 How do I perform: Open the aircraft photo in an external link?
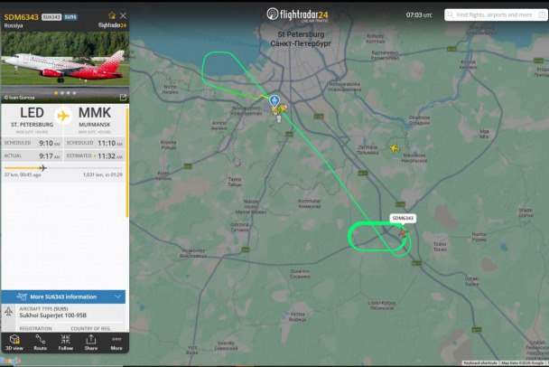123,98
